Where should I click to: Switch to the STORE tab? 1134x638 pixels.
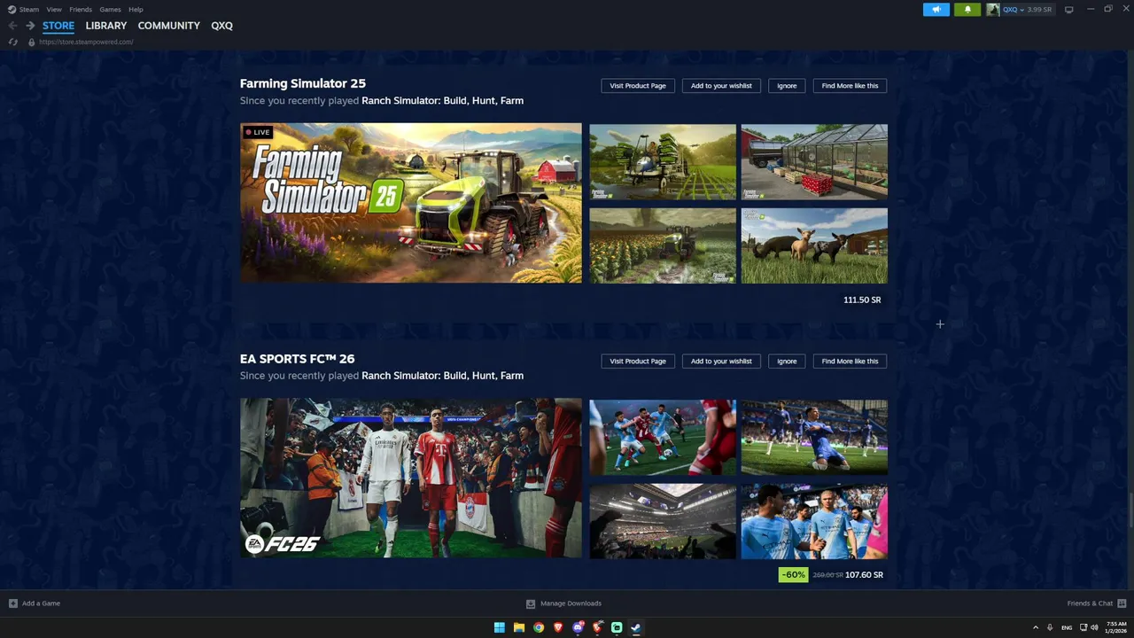pyautogui.click(x=58, y=26)
